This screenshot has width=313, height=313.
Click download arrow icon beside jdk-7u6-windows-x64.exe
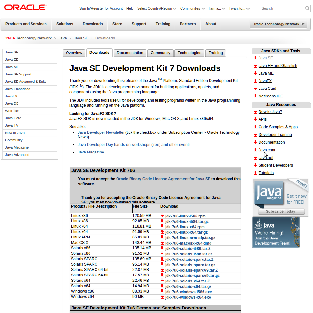[162, 297]
